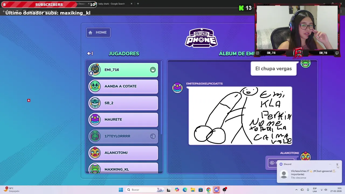This screenshot has height=194, width=345.
Task: Close the baby shark browser tab
Action: (x=132, y=4)
